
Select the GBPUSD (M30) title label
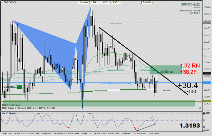click(191, 5)
